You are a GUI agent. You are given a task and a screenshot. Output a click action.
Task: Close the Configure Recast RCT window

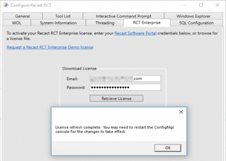tap(217, 5)
